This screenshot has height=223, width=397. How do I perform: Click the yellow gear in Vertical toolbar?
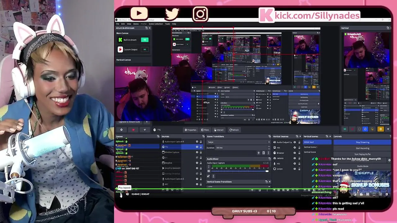click(x=381, y=129)
